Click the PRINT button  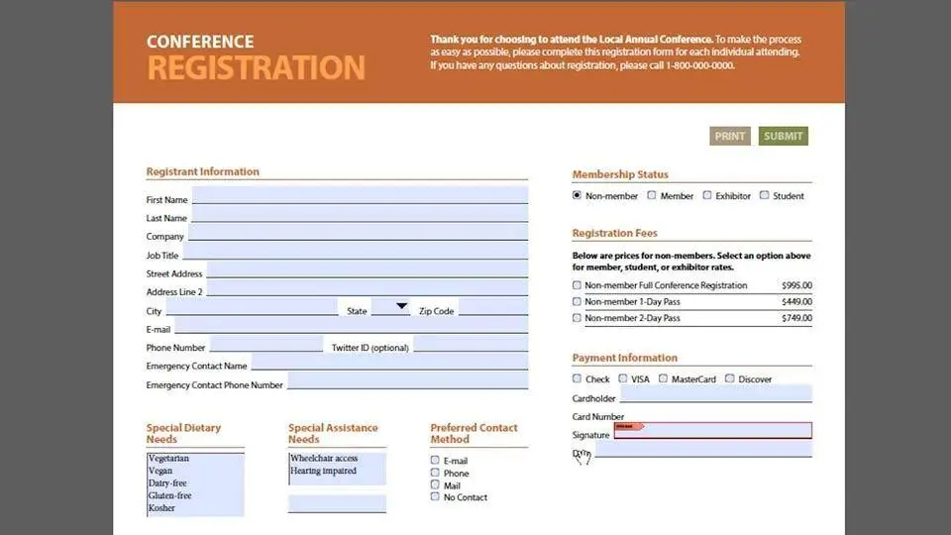tap(729, 136)
